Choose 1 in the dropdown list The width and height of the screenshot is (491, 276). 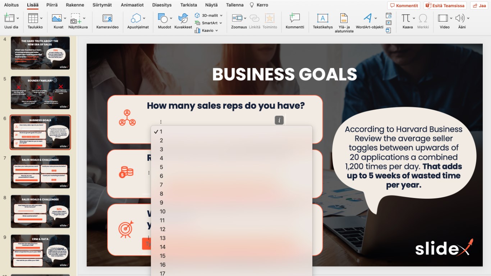click(x=231, y=132)
